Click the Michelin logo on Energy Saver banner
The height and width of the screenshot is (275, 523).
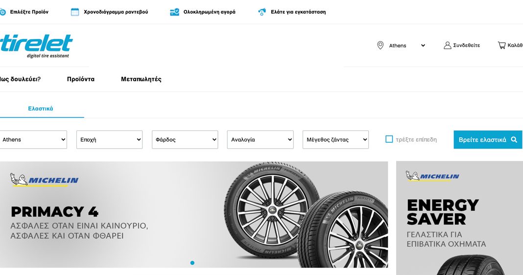[432, 176]
